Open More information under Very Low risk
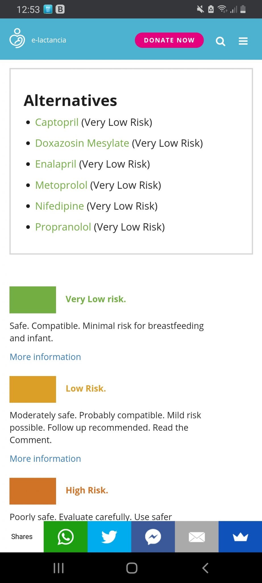 pos(45,357)
